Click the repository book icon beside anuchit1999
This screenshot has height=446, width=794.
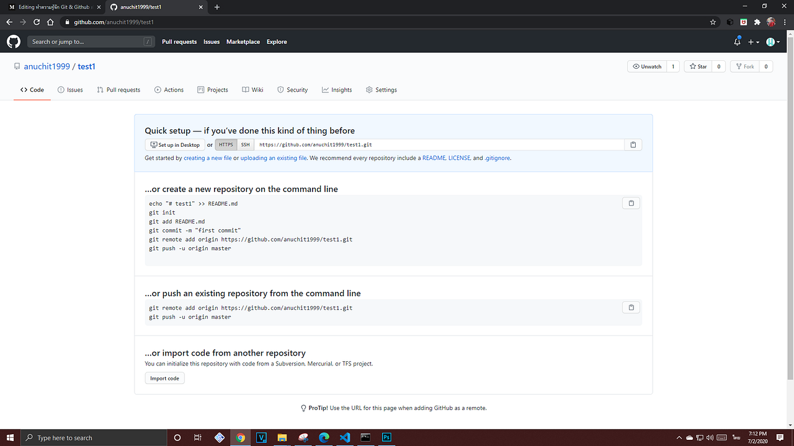[17, 66]
